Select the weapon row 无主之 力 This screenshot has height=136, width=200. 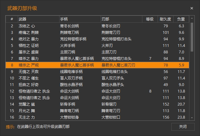click(97, 117)
